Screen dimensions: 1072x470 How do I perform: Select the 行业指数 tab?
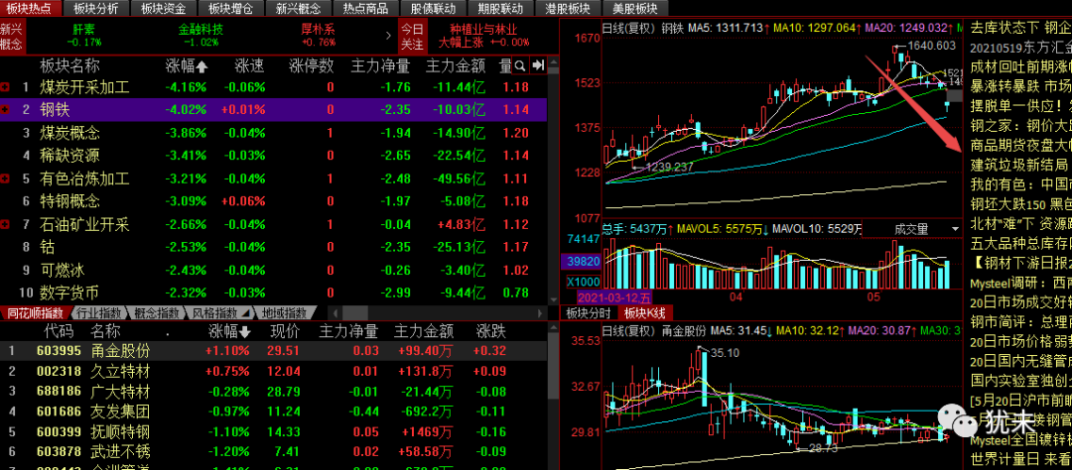tap(100, 313)
